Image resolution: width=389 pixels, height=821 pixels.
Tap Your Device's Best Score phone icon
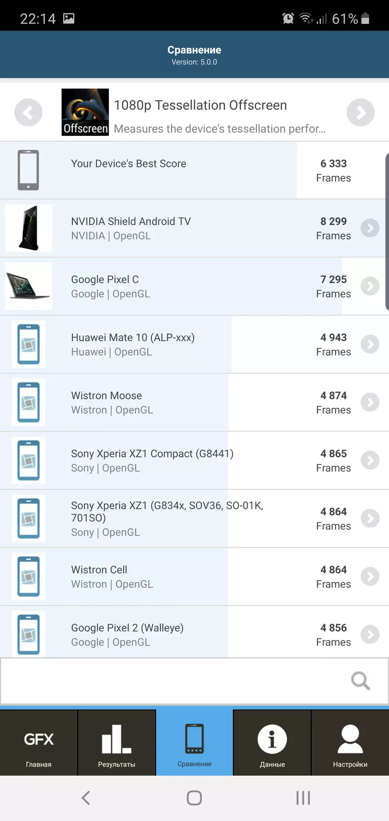28,170
